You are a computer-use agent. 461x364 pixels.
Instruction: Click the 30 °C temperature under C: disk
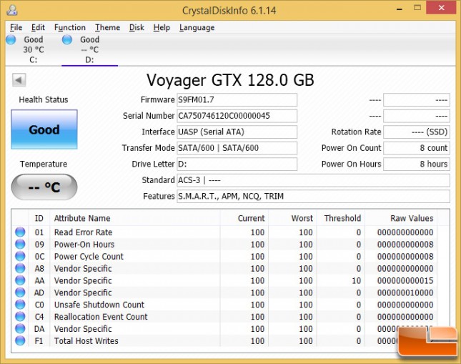click(x=34, y=49)
